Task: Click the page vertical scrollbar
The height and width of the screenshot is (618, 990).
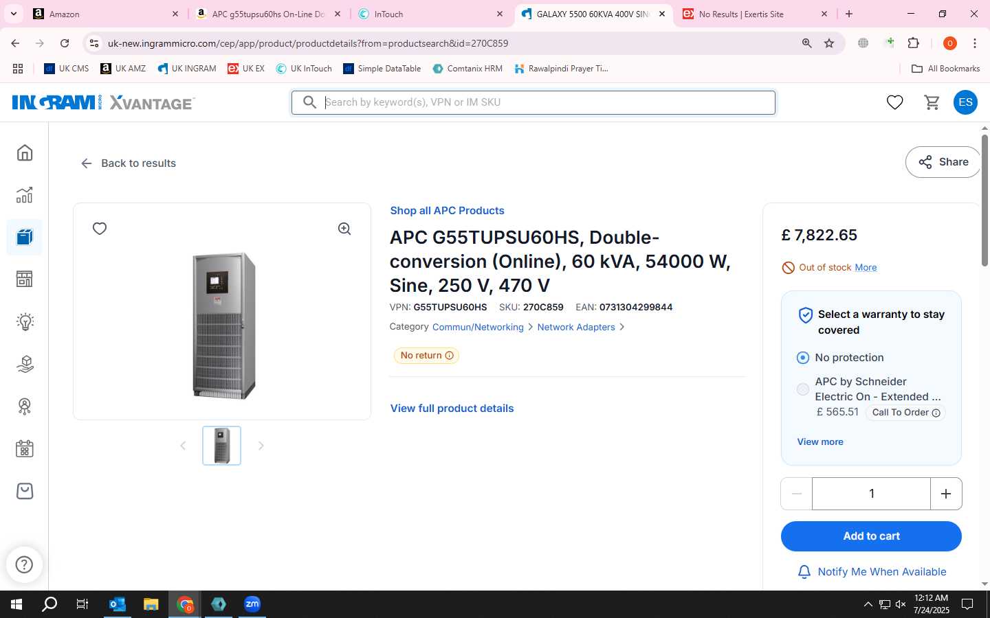Action: click(x=984, y=199)
